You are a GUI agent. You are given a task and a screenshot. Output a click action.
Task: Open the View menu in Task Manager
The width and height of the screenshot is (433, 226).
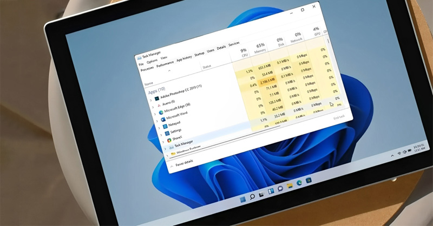164,58
